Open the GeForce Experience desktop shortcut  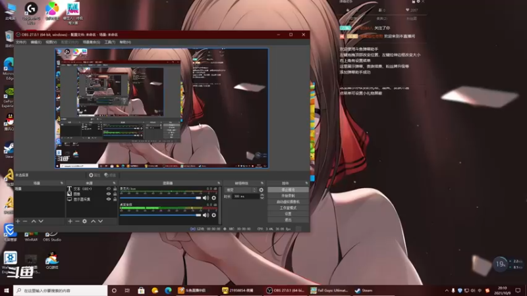[8, 97]
